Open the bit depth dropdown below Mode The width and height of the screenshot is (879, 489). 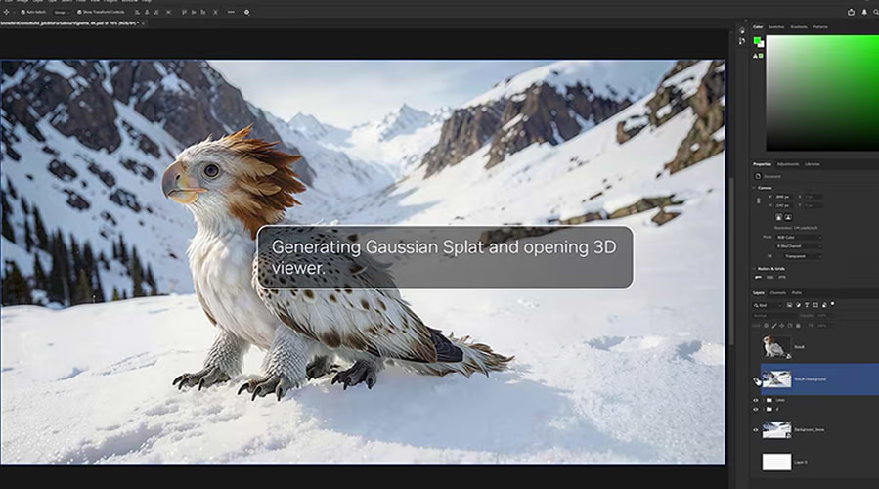(799, 246)
